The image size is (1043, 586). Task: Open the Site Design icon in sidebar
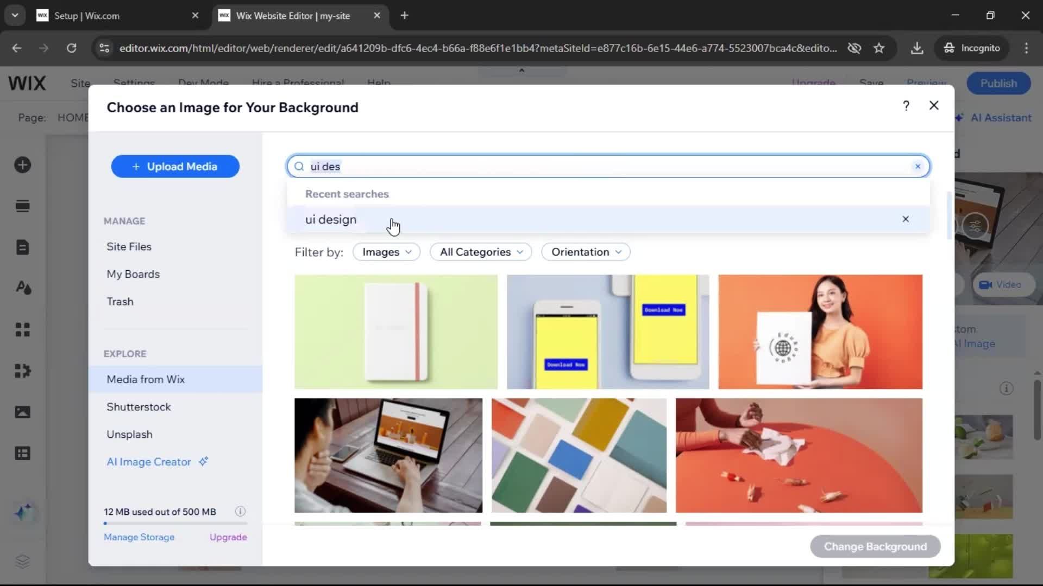[23, 288]
